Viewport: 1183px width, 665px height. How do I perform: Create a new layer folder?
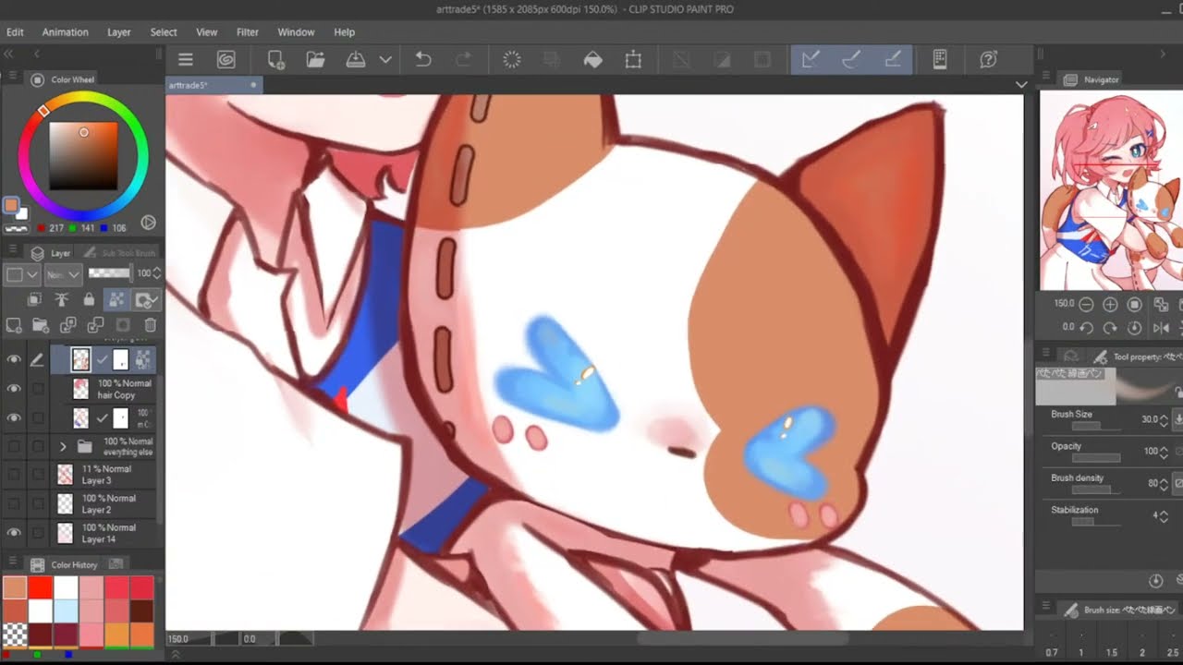41,325
